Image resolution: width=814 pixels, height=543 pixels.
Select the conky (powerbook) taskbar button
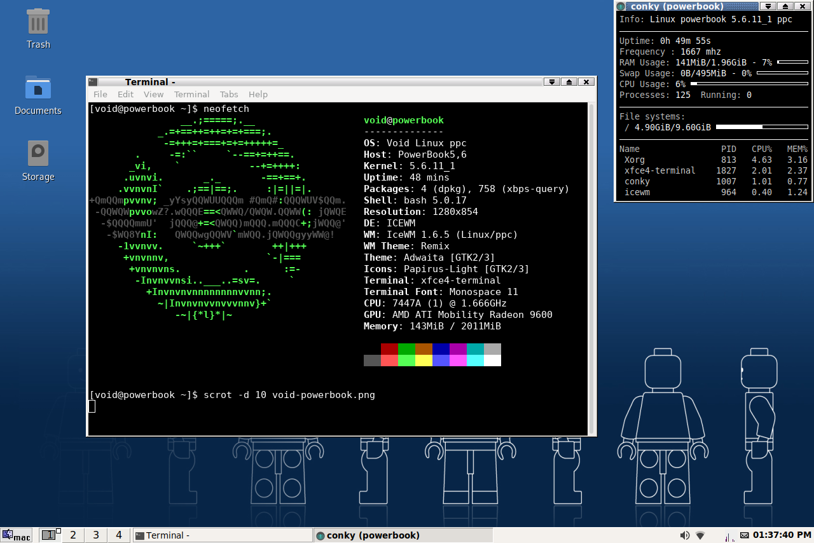click(x=404, y=535)
